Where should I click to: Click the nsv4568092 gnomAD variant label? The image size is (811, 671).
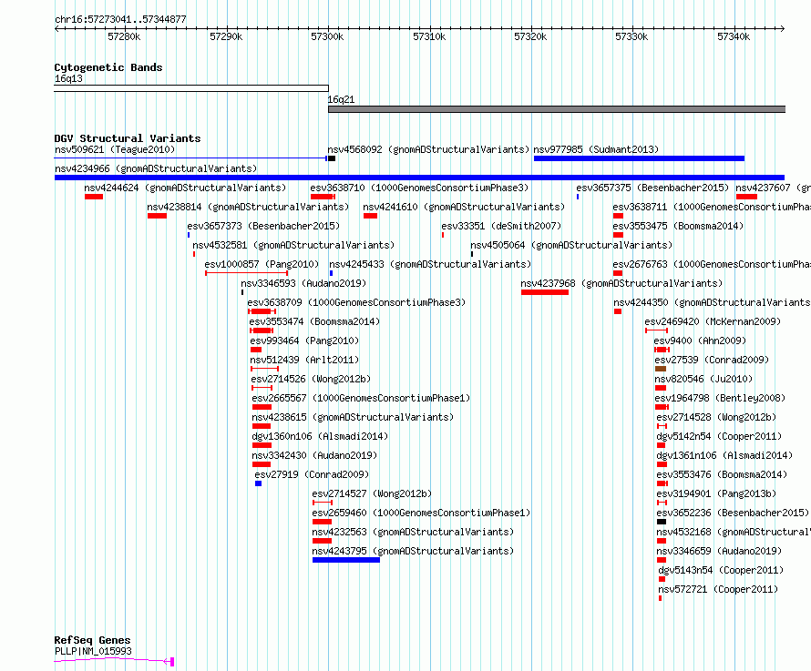click(429, 149)
